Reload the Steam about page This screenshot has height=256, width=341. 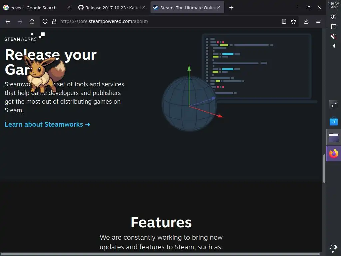(x=32, y=21)
